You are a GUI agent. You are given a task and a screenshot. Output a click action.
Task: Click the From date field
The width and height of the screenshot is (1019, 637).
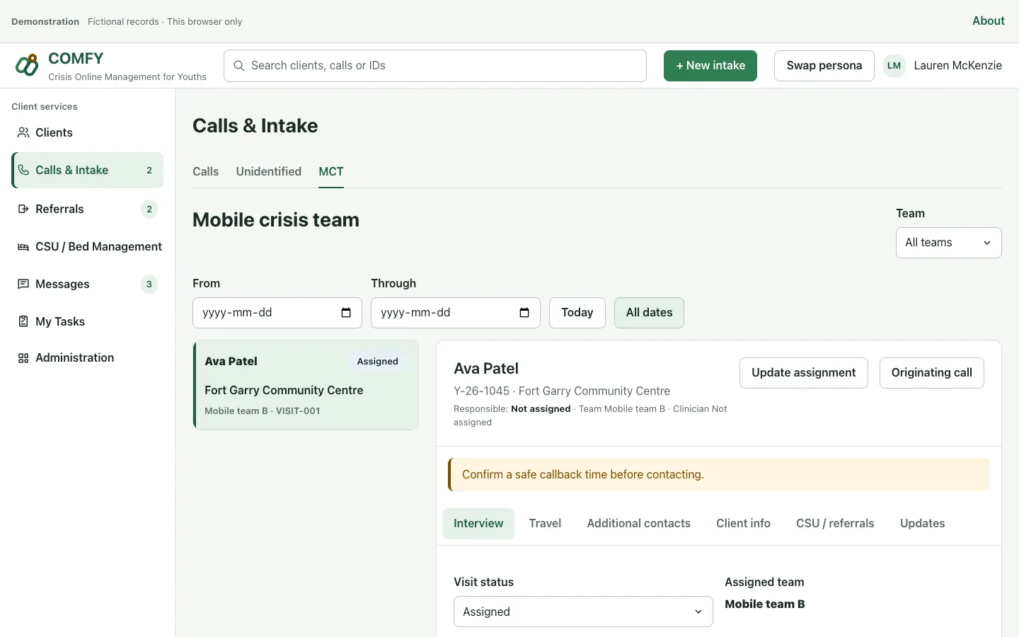coord(277,313)
